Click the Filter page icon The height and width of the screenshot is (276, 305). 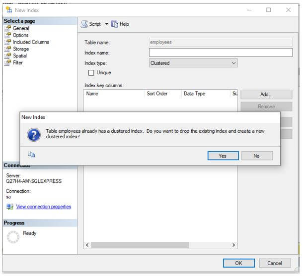coord(7,62)
